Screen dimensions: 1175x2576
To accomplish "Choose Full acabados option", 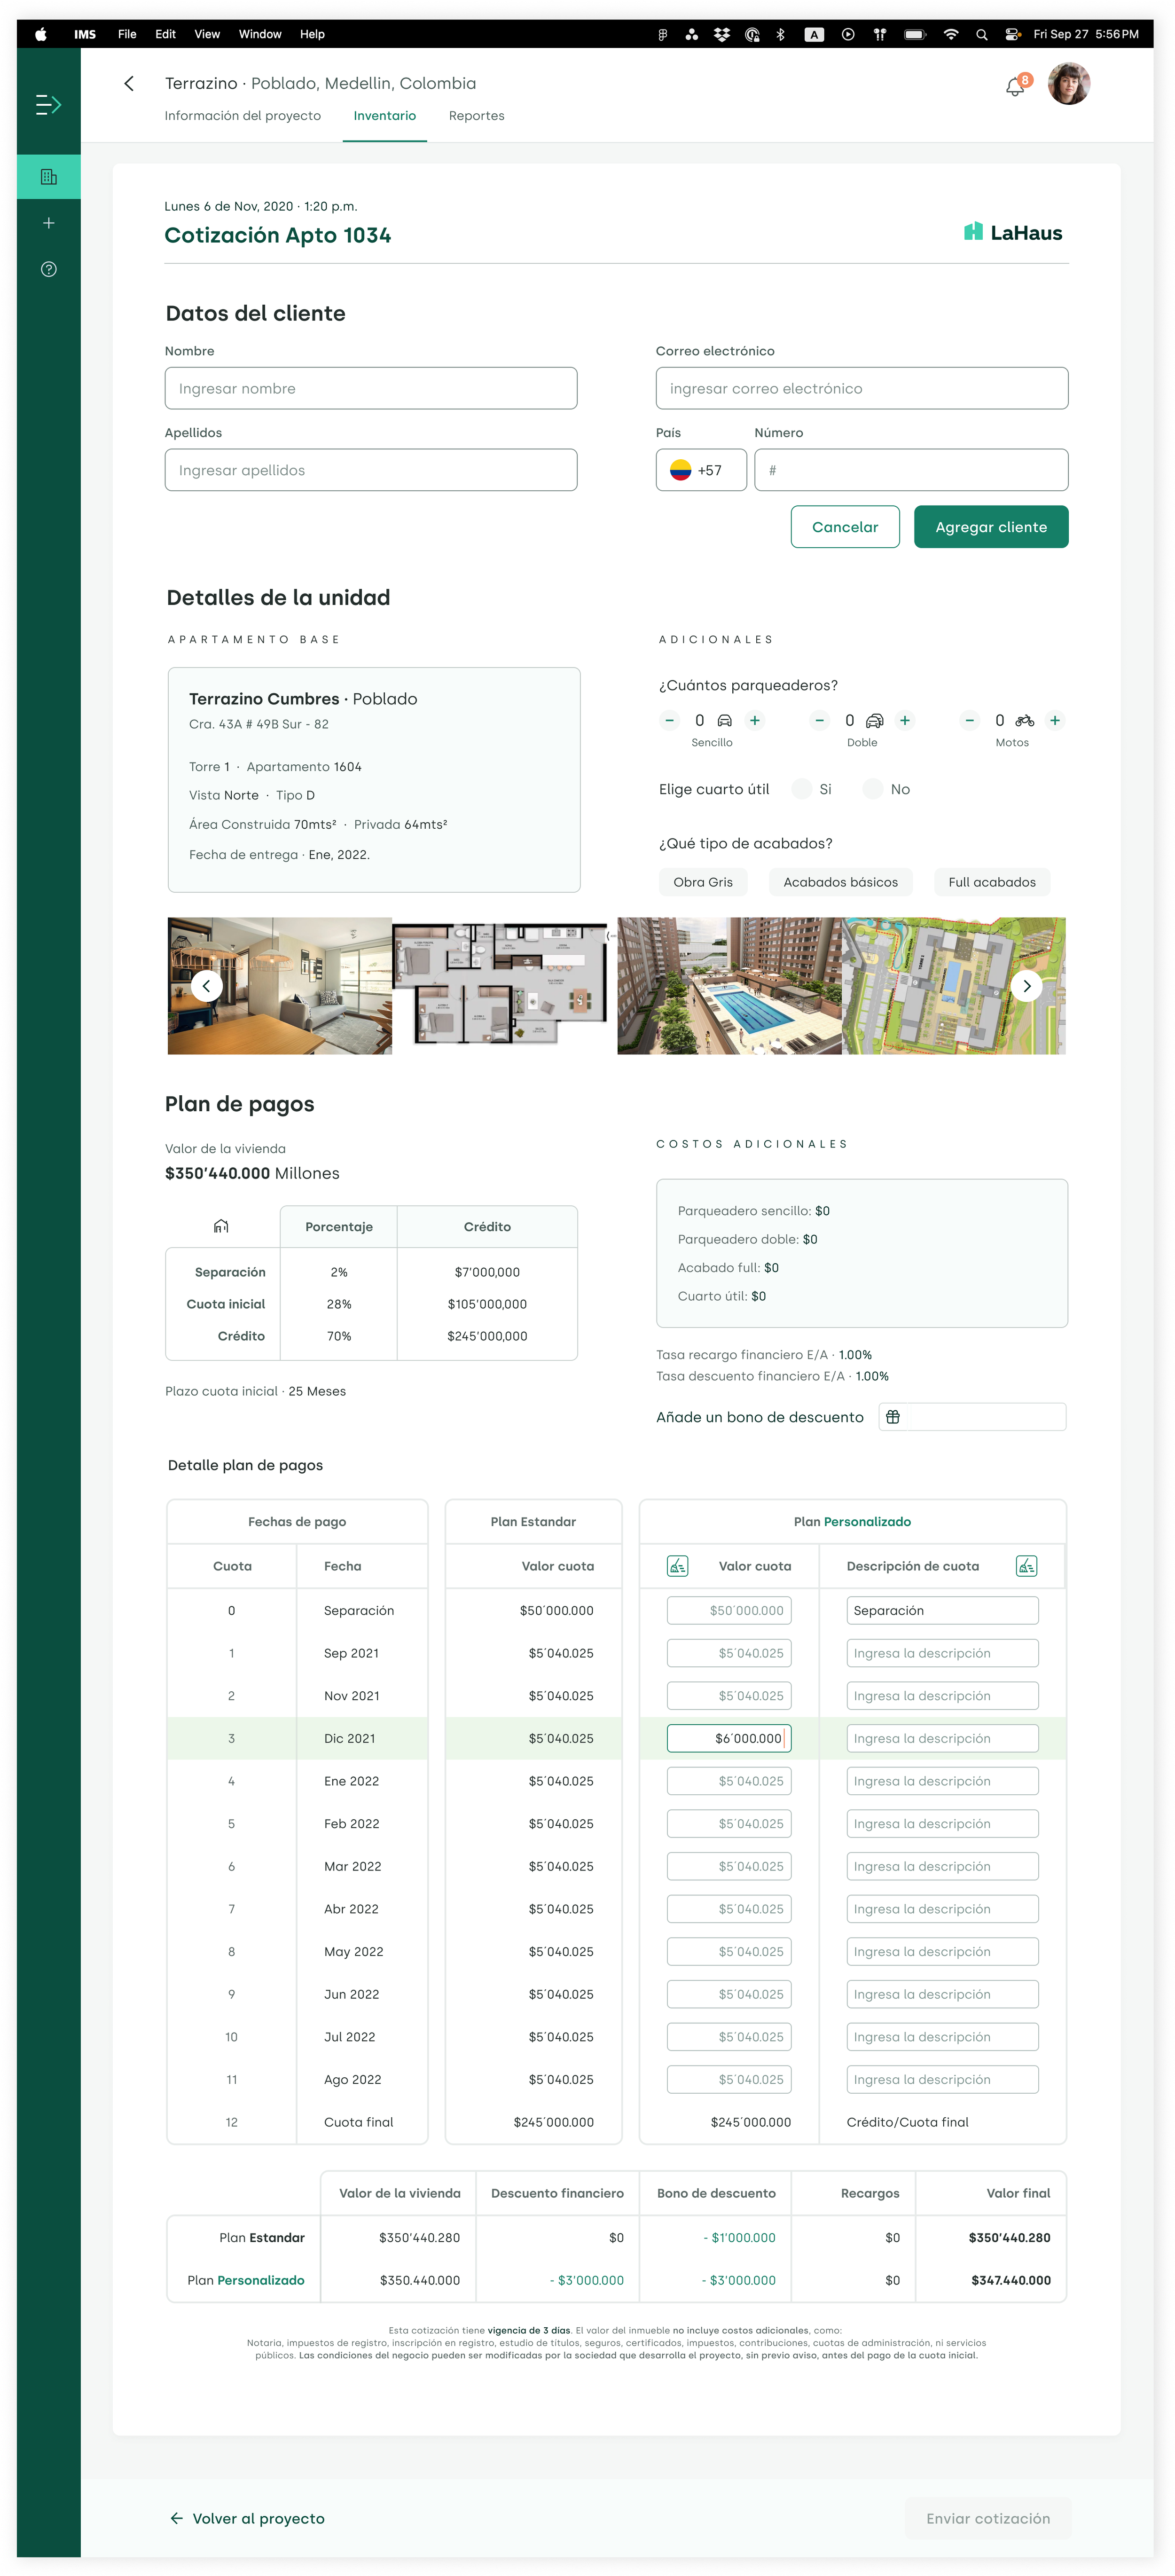I will click(x=991, y=882).
